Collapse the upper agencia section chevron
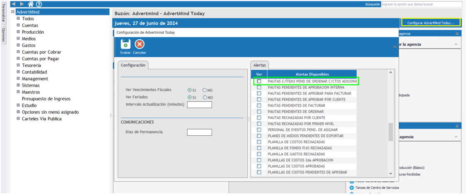Screen dimensions: 466x195 [x=456, y=44]
